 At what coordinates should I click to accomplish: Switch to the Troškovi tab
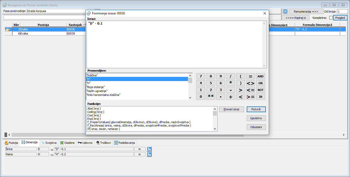(x=103, y=143)
